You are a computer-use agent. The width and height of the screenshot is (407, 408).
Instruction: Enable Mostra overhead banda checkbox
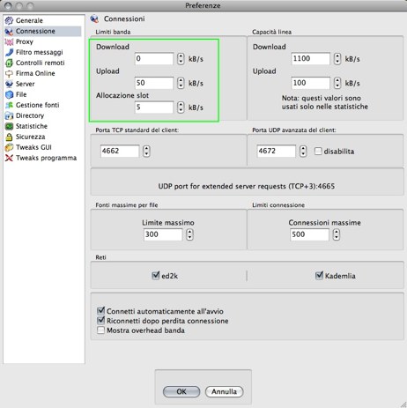tap(100, 330)
